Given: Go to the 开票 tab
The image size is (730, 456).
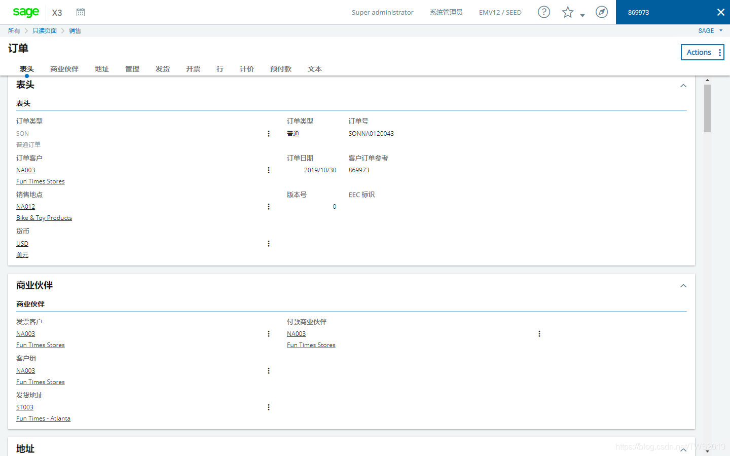Looking at the screenshot, I should click(193, 69).
